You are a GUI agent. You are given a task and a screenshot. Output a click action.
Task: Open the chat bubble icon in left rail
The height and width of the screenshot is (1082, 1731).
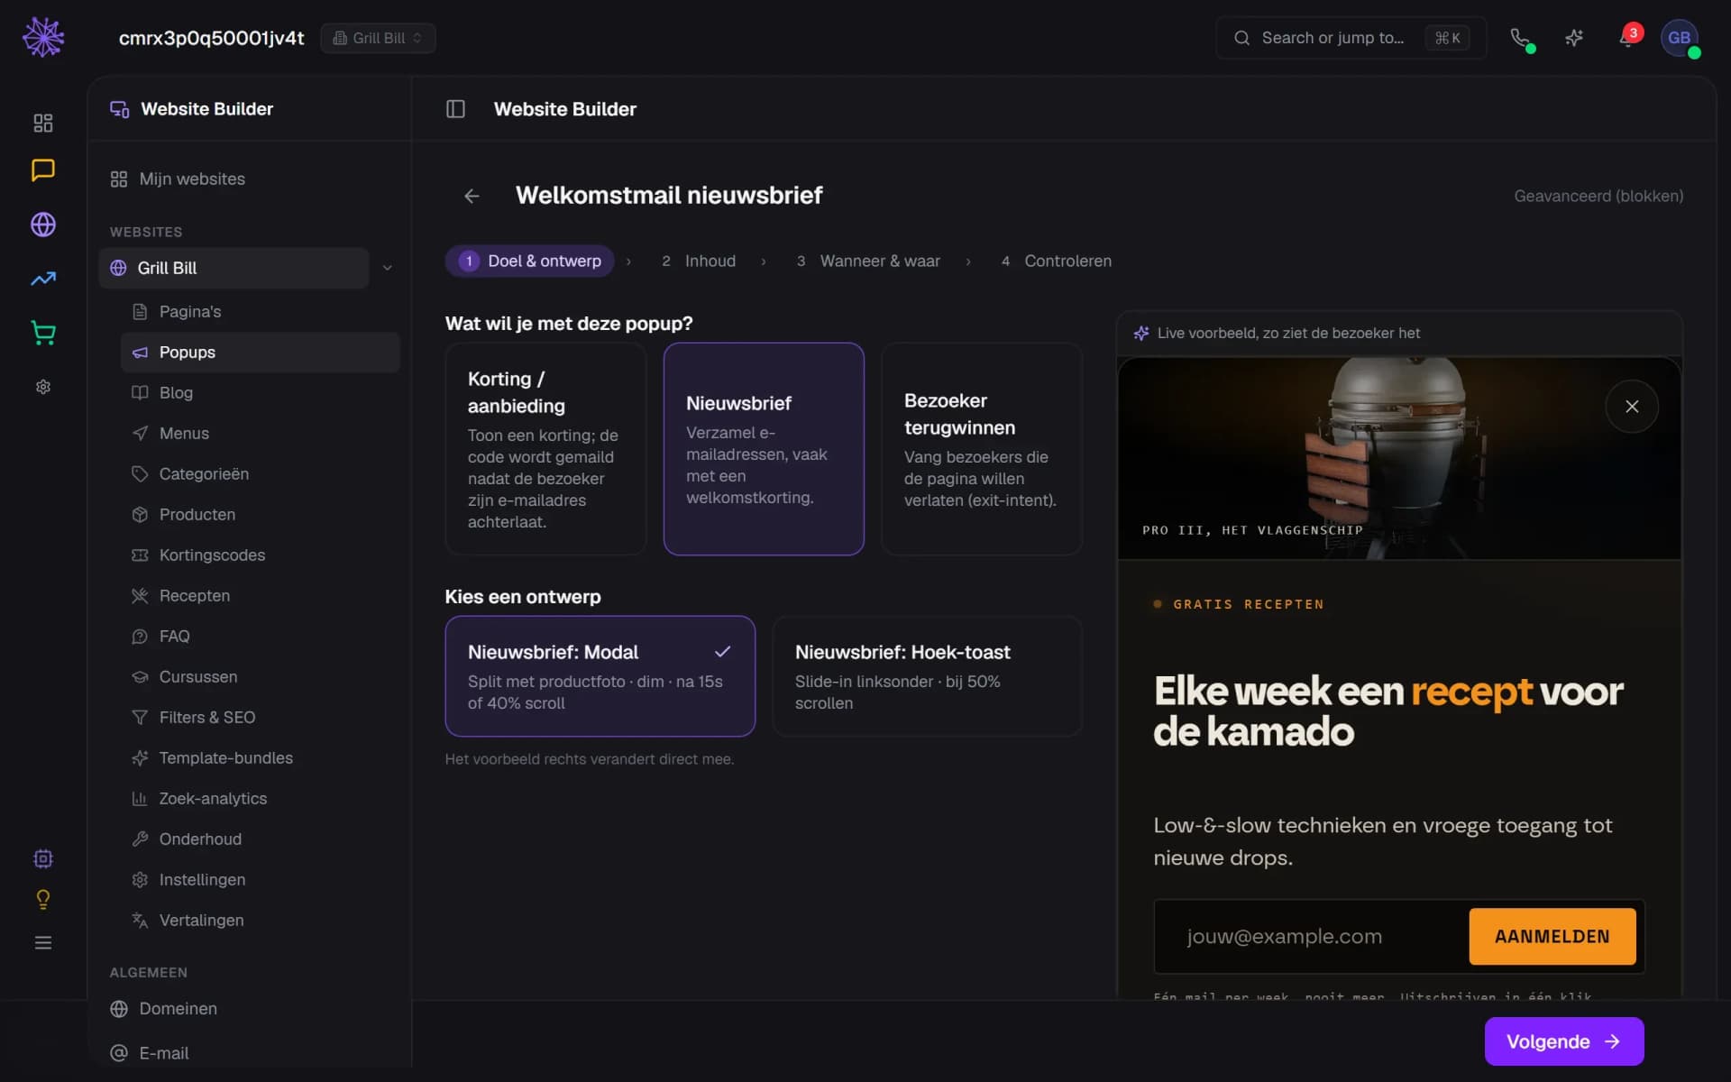pyautogui.click(x=43, y=170)
